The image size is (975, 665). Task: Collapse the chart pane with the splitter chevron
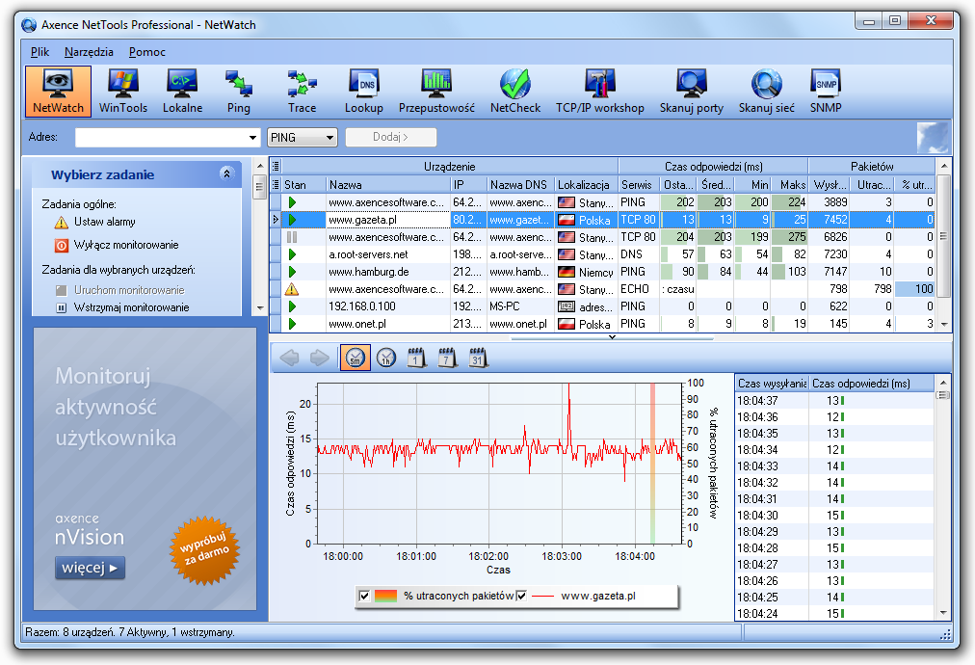click(612, 337)
